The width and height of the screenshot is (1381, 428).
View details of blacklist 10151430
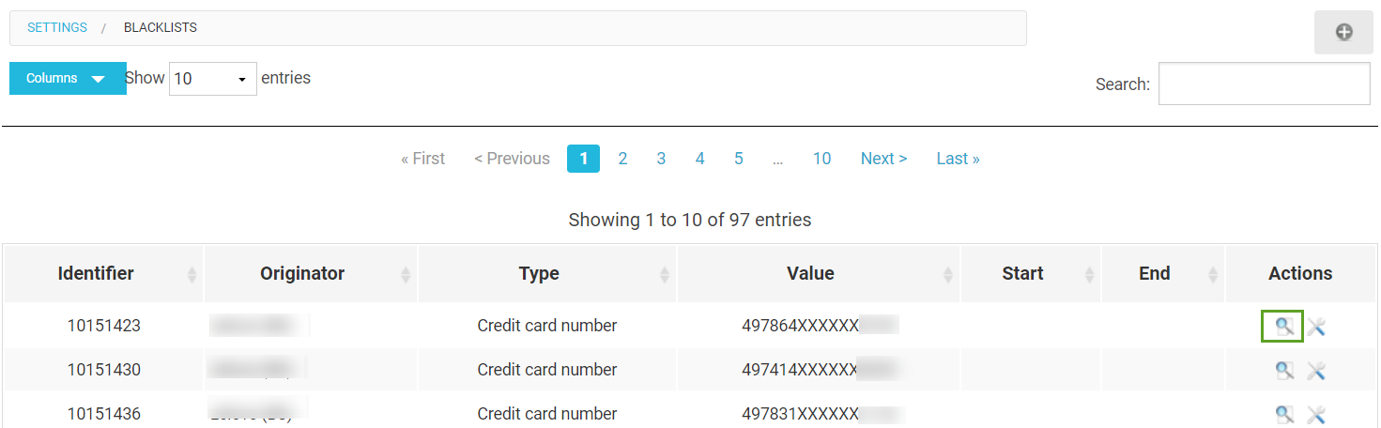click(x=1284, y=371)
